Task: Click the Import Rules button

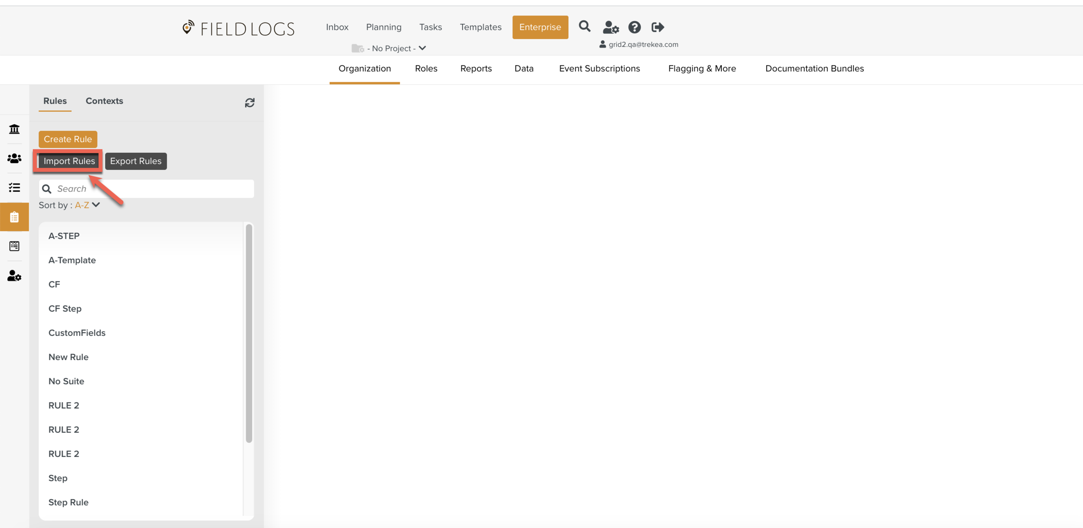Action: pyautogui.click(x=69, y=161)
